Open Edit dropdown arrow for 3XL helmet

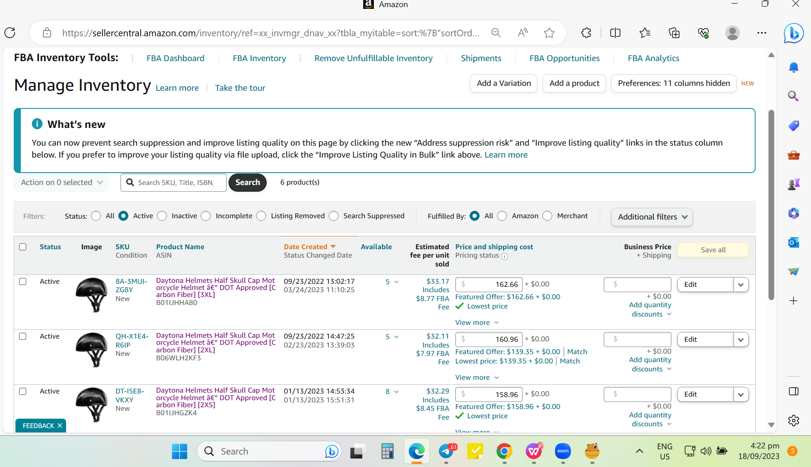tap(741, 285)
